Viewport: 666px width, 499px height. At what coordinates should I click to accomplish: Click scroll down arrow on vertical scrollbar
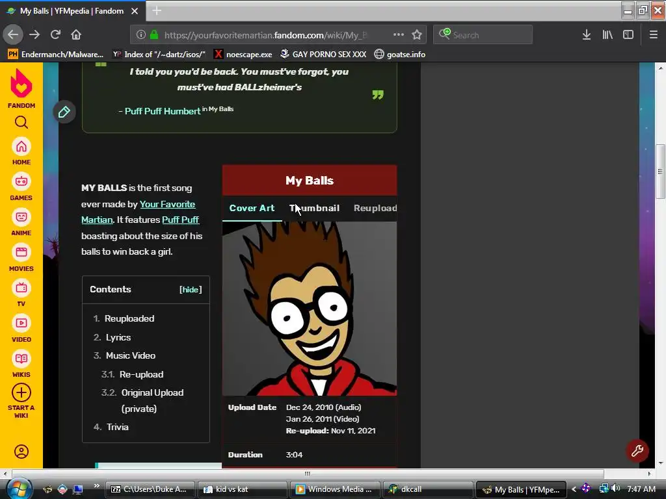pyautogui.click(x=661, y=463)
